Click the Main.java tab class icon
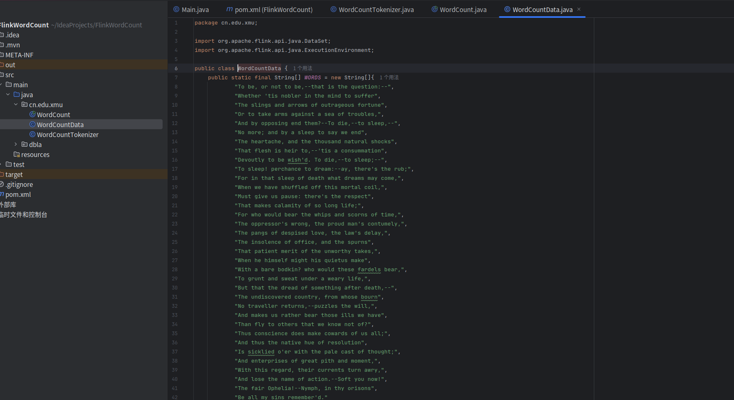The width and height of the screenshot is (734, 400). pos(176,9)
